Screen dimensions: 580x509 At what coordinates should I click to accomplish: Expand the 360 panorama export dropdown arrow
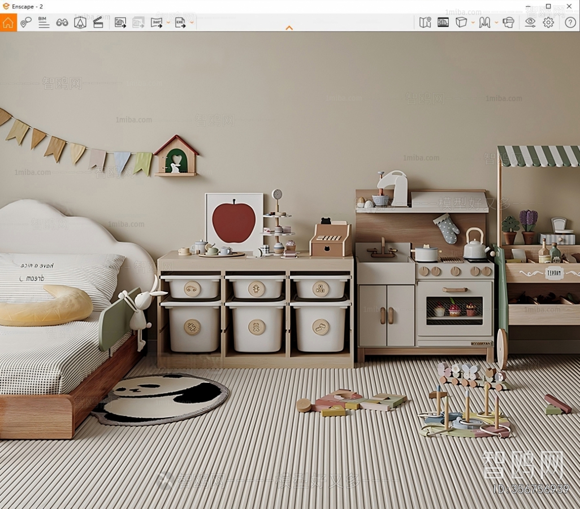[x=168, y=23]
